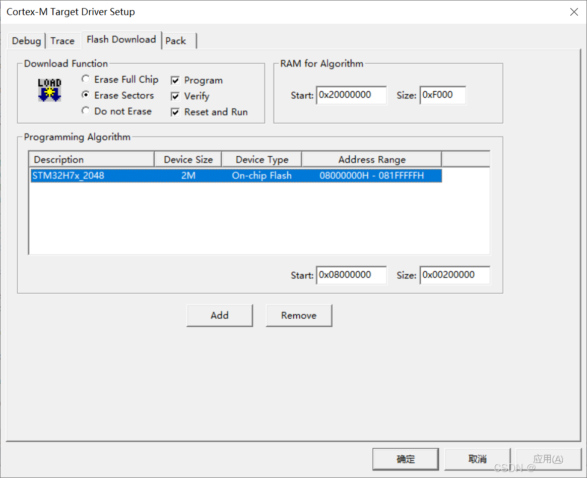The height and width of the screenshot is (478, 587).
Task: Close the Cortex-M Target Driver Setup dialog
Action: point(574,12)
